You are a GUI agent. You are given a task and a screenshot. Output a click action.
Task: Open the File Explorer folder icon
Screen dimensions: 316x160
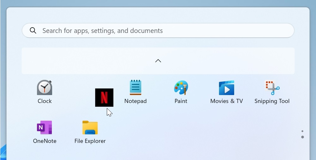(x=90, y=128)
